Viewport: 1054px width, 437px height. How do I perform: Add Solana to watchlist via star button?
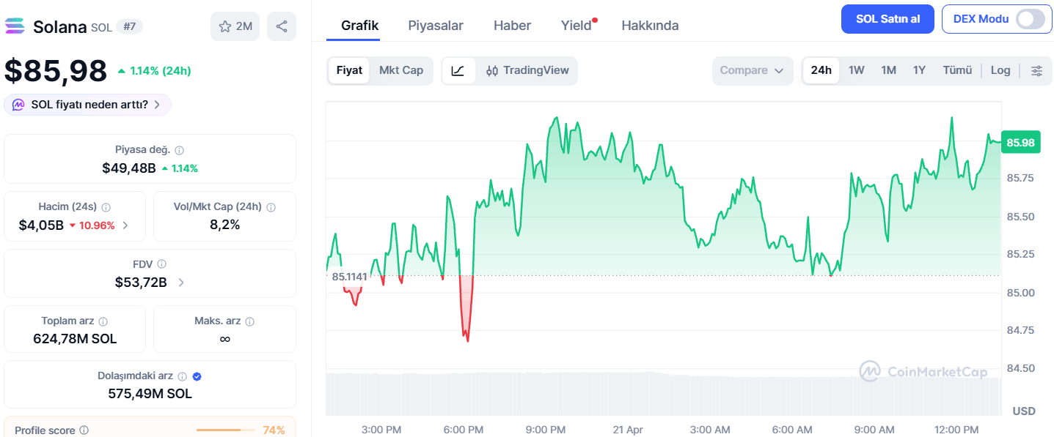235,27
